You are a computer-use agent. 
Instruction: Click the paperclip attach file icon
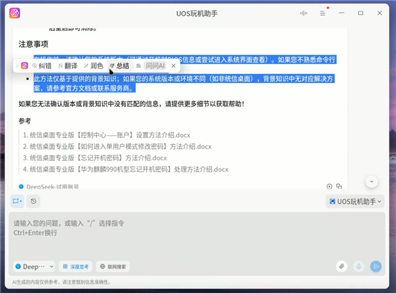[341, 267]
